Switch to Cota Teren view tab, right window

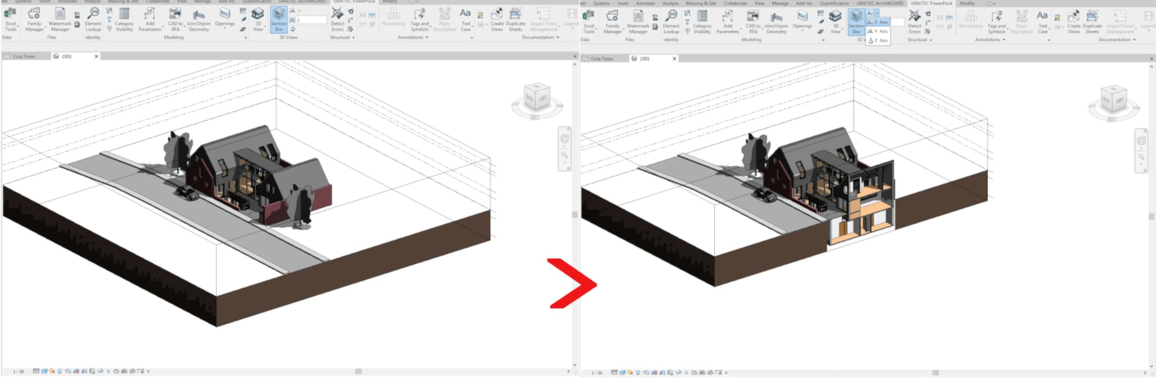[x=602, y=59]
